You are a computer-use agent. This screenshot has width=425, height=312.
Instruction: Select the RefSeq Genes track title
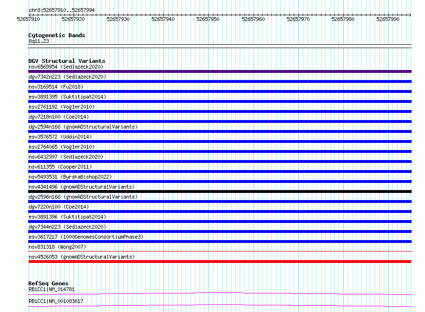[48, 283]
